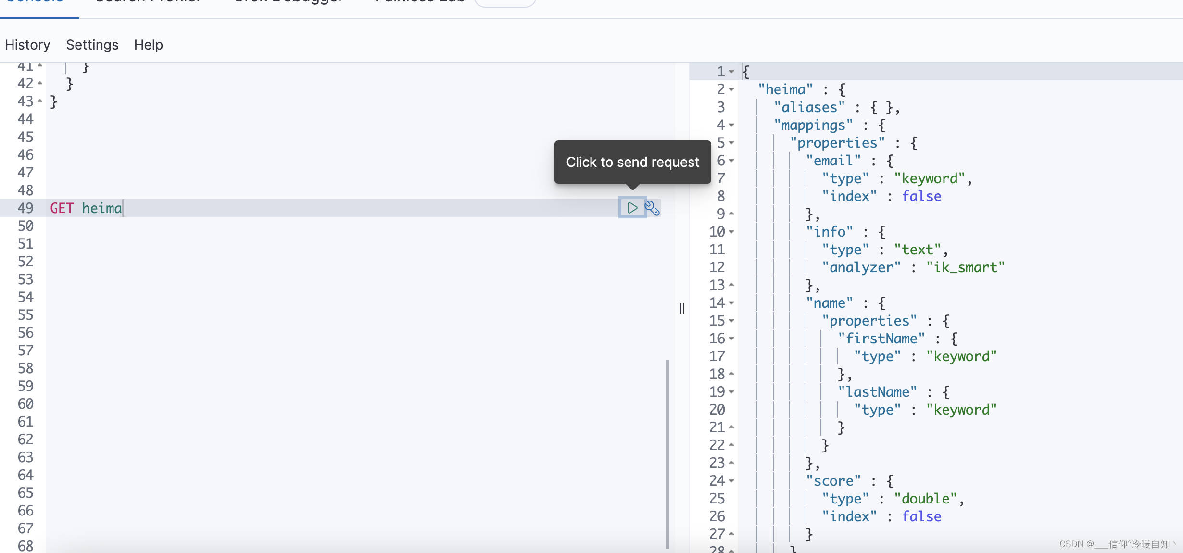Collapse the "score" field at output line 24
The image size is (1183, 553).
coord(731,481)
